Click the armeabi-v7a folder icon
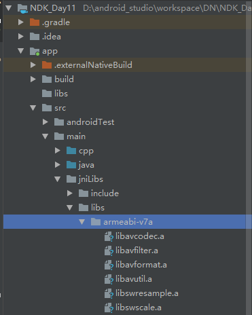The width and height of the screenshot is (252, 315). pyautogui.click(x=96, y=222)
